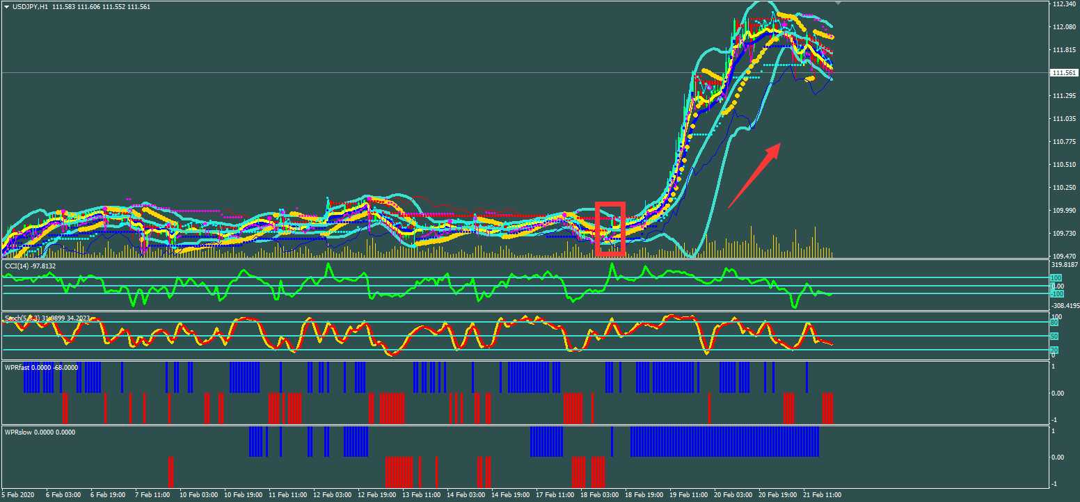Click the open value 111.583 in header
The height and width of the screenshot is (502, 1080).
[x=64, y=6]
